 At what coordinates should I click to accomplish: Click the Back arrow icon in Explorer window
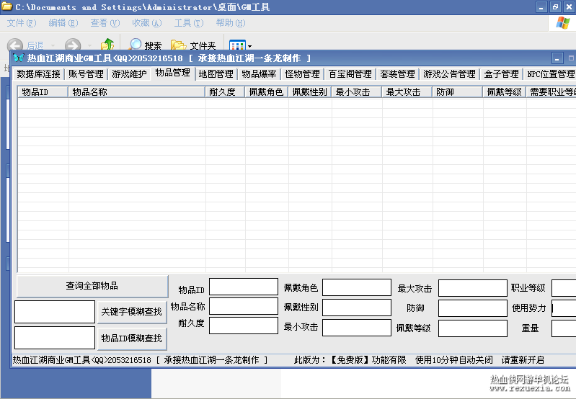tap(15, 45)
